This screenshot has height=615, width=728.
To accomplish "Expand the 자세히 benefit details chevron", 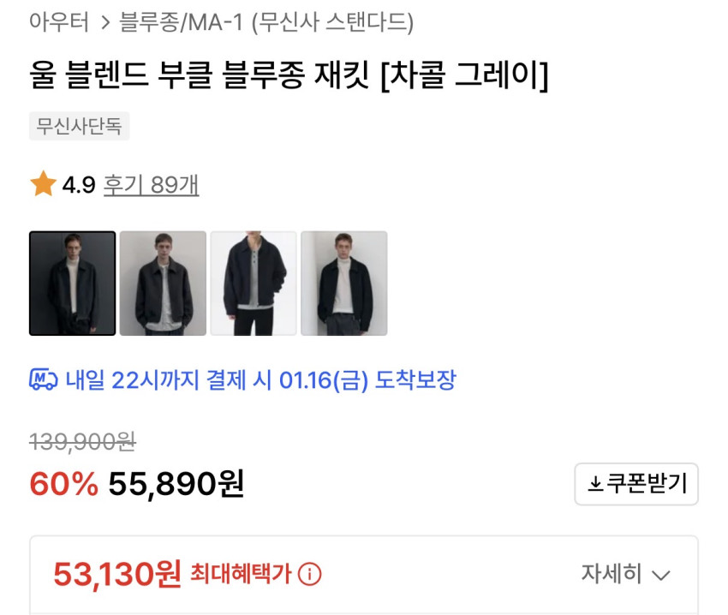I will coord(659,574).
